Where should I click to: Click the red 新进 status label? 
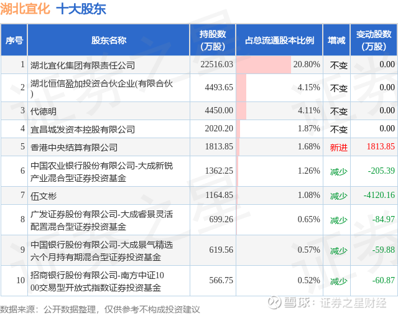pyautogui.click(x=338, y=148)
